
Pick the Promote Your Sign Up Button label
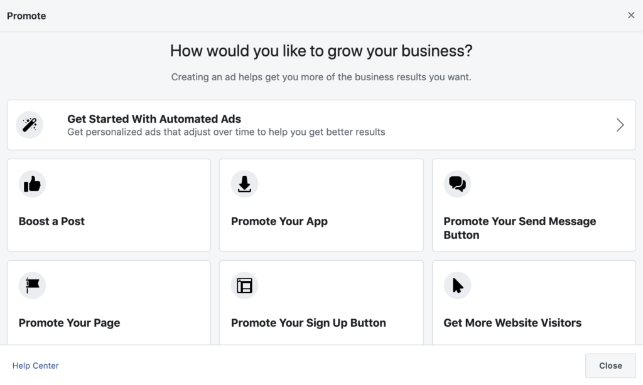(x=308, y=323)
